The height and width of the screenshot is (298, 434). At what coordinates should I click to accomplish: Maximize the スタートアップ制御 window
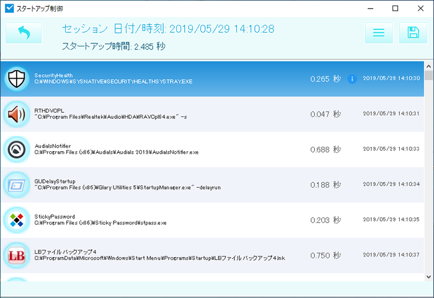click(396, 9)
